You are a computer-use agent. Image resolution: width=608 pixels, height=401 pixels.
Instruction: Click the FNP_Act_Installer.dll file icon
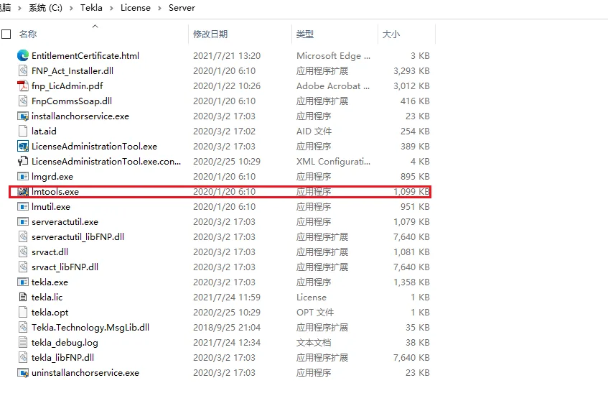(23, 70)
